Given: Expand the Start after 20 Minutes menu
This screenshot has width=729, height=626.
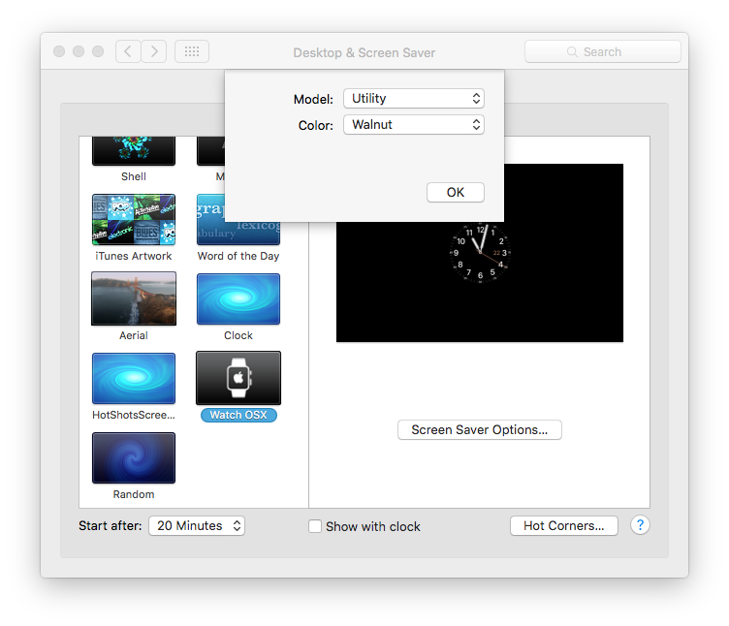Looking at the screenshot, I should pyautogui.click(x=197, y=526).
